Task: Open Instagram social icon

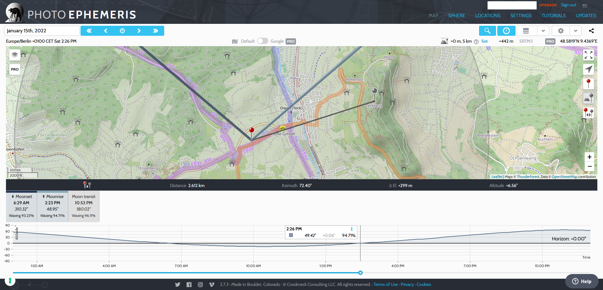Action: click(x=200, y=284)
